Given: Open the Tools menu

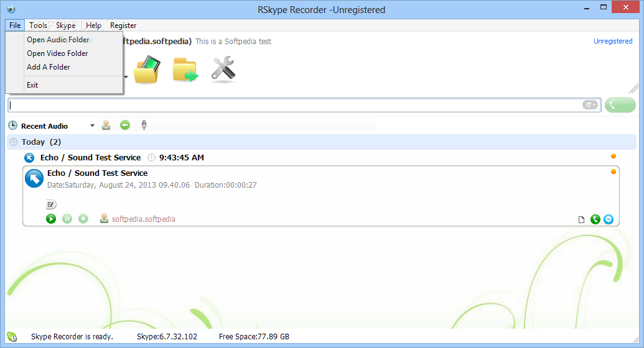Looking at the screenshot, I should (38, 25).
